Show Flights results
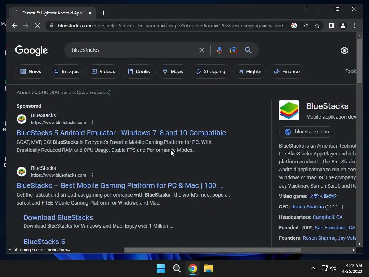The height and width of the screenshot is (277, 369). (x=250, y=71)
